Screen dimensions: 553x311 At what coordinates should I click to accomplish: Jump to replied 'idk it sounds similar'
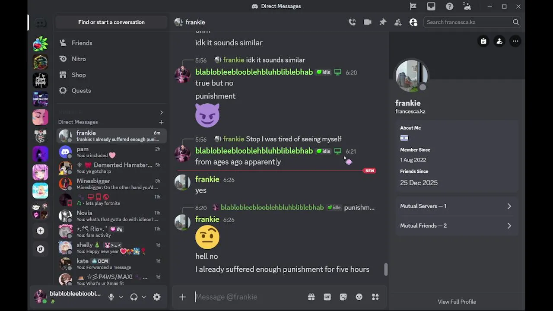(x=276, y=60)
